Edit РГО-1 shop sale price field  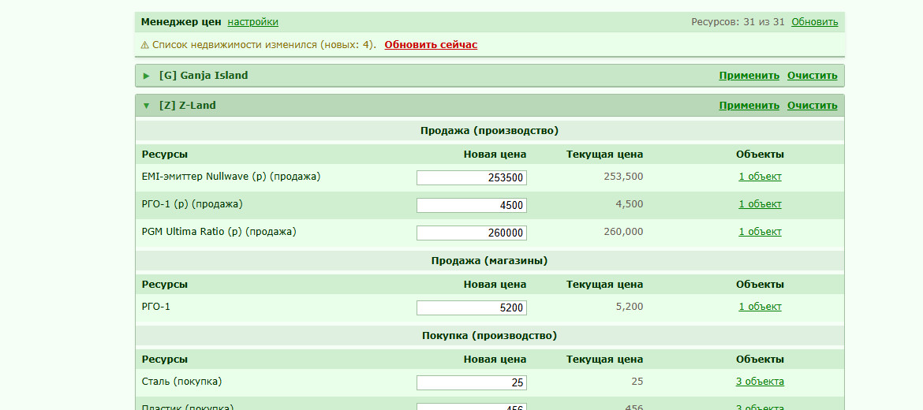pos(472,307)
